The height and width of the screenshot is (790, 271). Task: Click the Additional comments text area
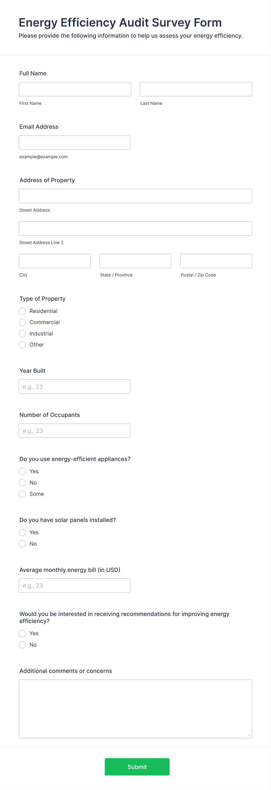click(135, 709)
